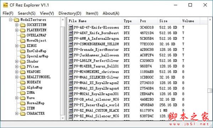Expand the PLAYERVIEW folder node
This screenshot has width=213, height=128.
pos(17,30)
